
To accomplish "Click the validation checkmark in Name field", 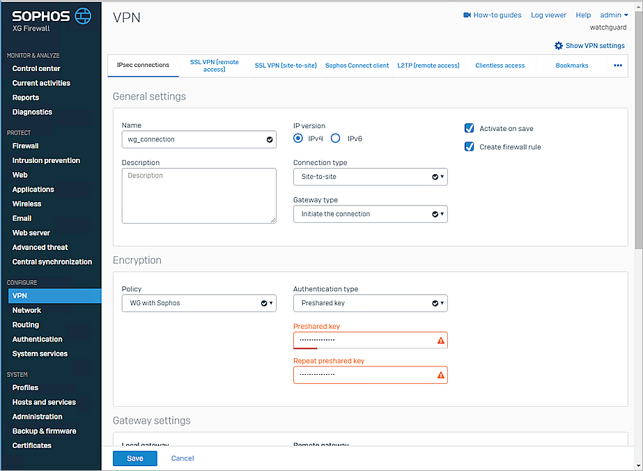I will pyautogui.click(x=270, y=139).
